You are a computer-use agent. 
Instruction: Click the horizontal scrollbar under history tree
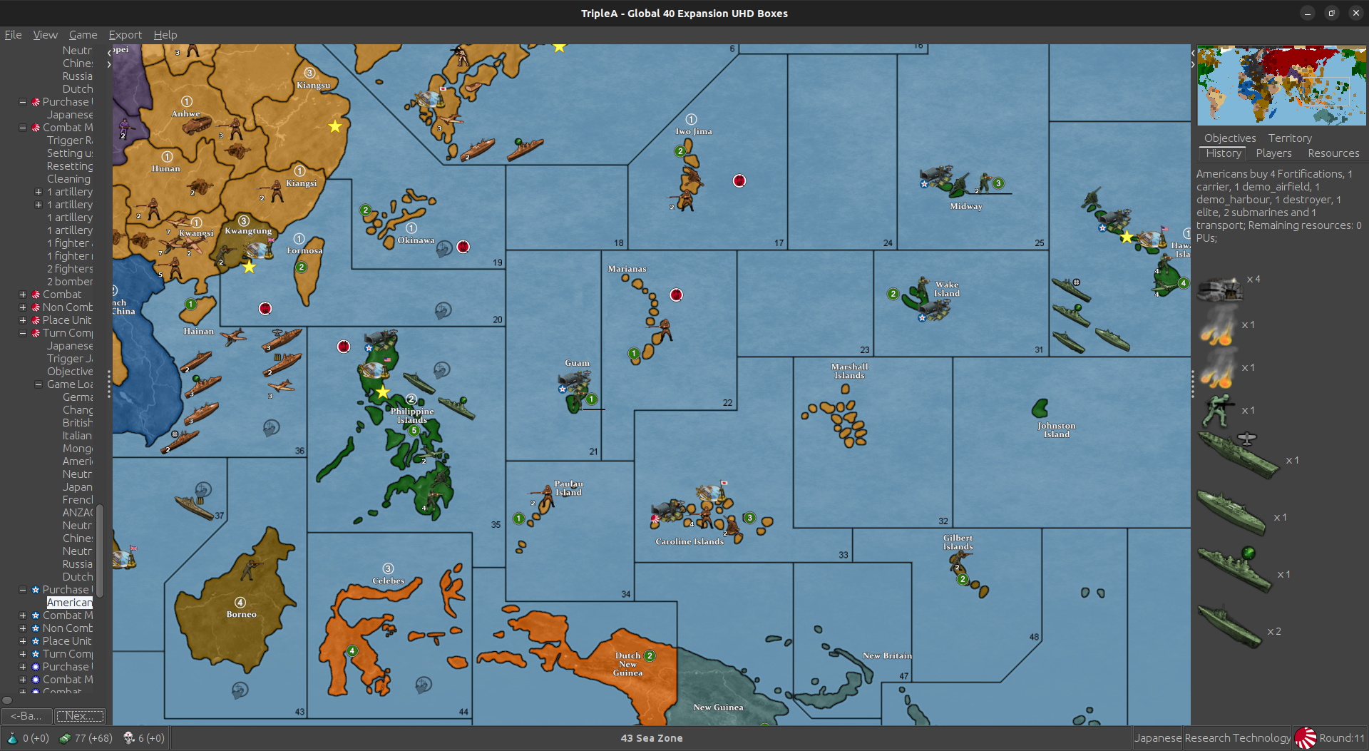[x=8, y=700]
